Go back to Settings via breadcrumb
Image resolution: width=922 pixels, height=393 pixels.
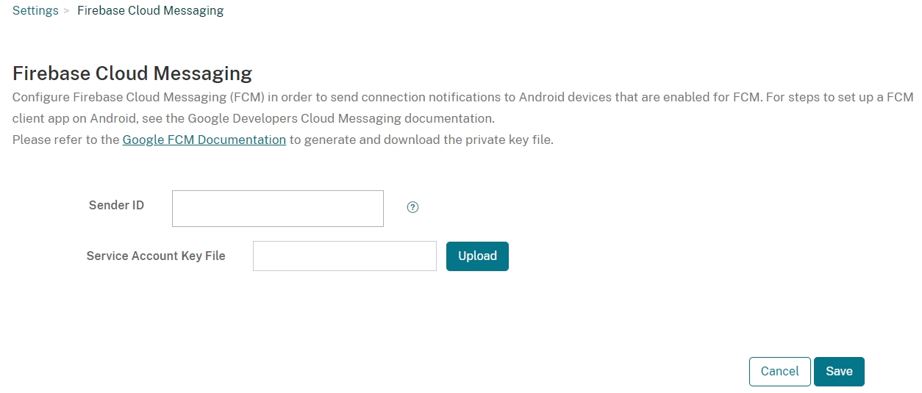(x=35, y=11)
